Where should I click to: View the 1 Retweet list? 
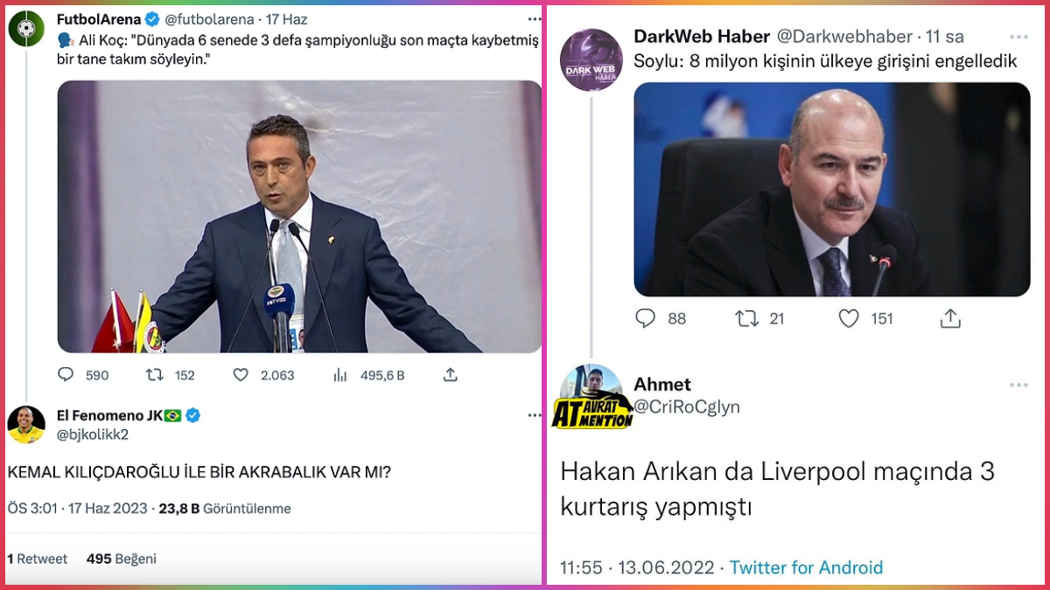(x=38, y=559)
